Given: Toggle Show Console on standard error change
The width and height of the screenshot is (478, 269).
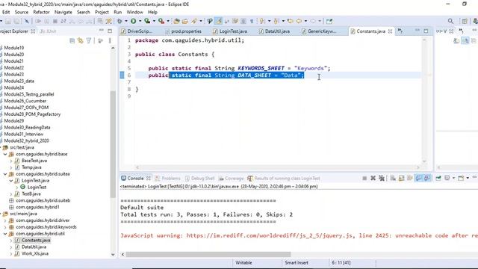Looking at the screenshot, I should click(427, 178).
